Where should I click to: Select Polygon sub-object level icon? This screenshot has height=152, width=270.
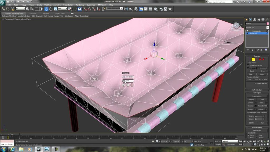pyautogui.click(x=260, y=59)
